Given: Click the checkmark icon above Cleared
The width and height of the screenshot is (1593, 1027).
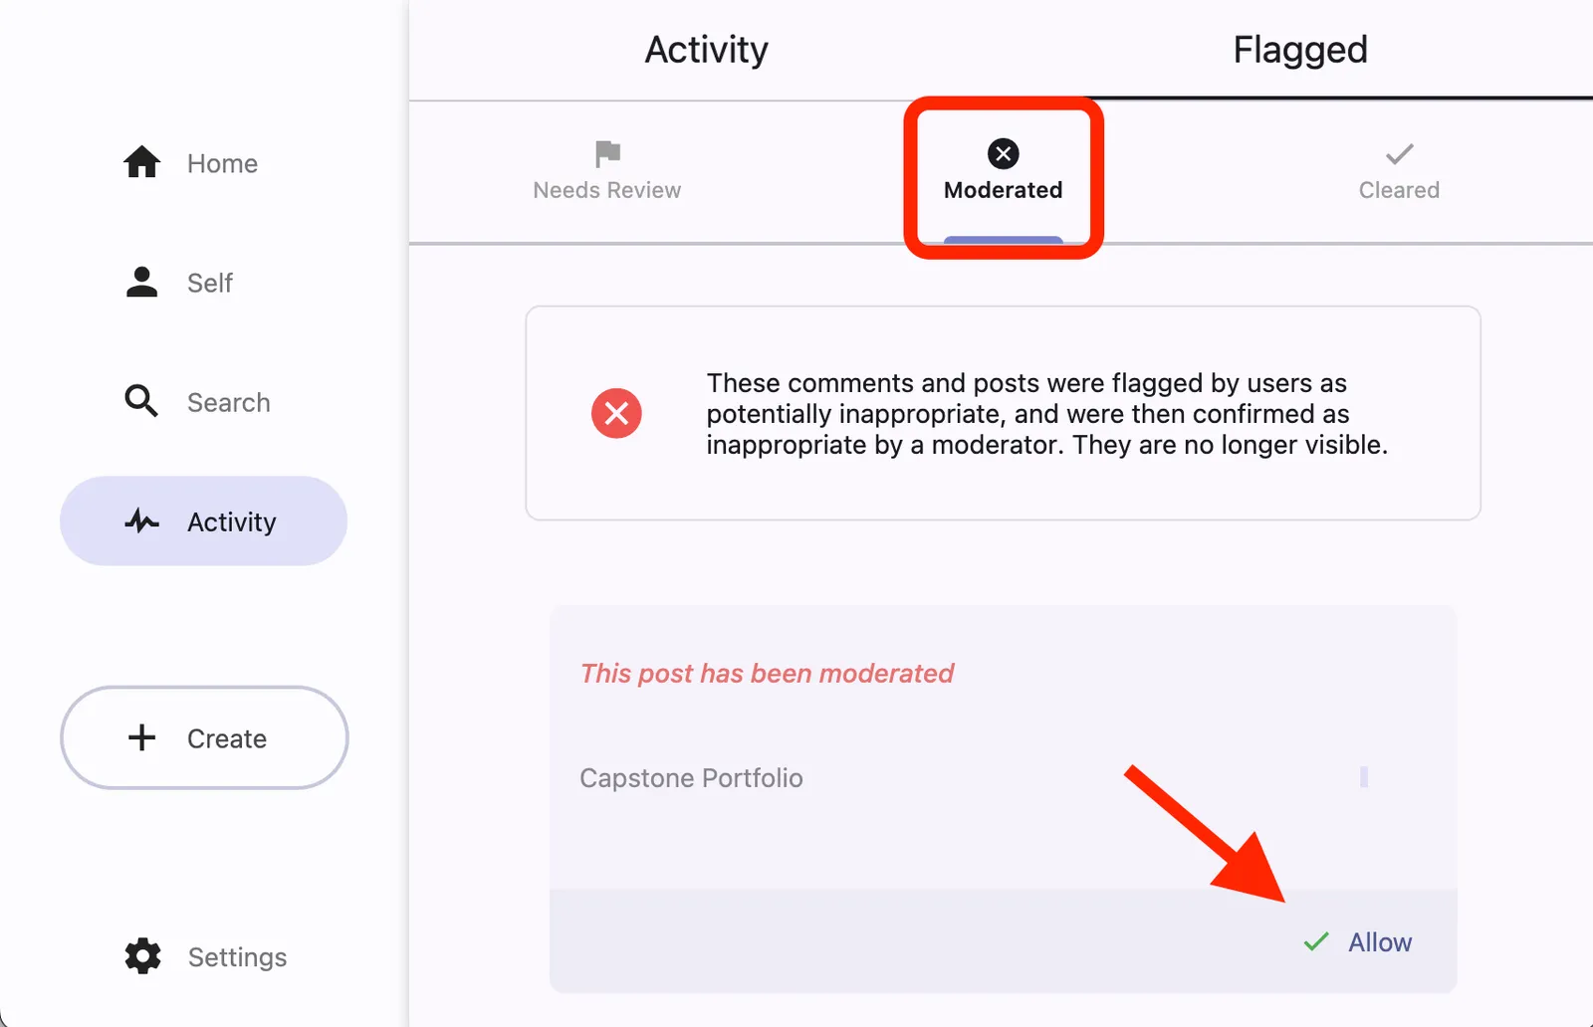Looking at the screenshot, I should click(1398, 153).
